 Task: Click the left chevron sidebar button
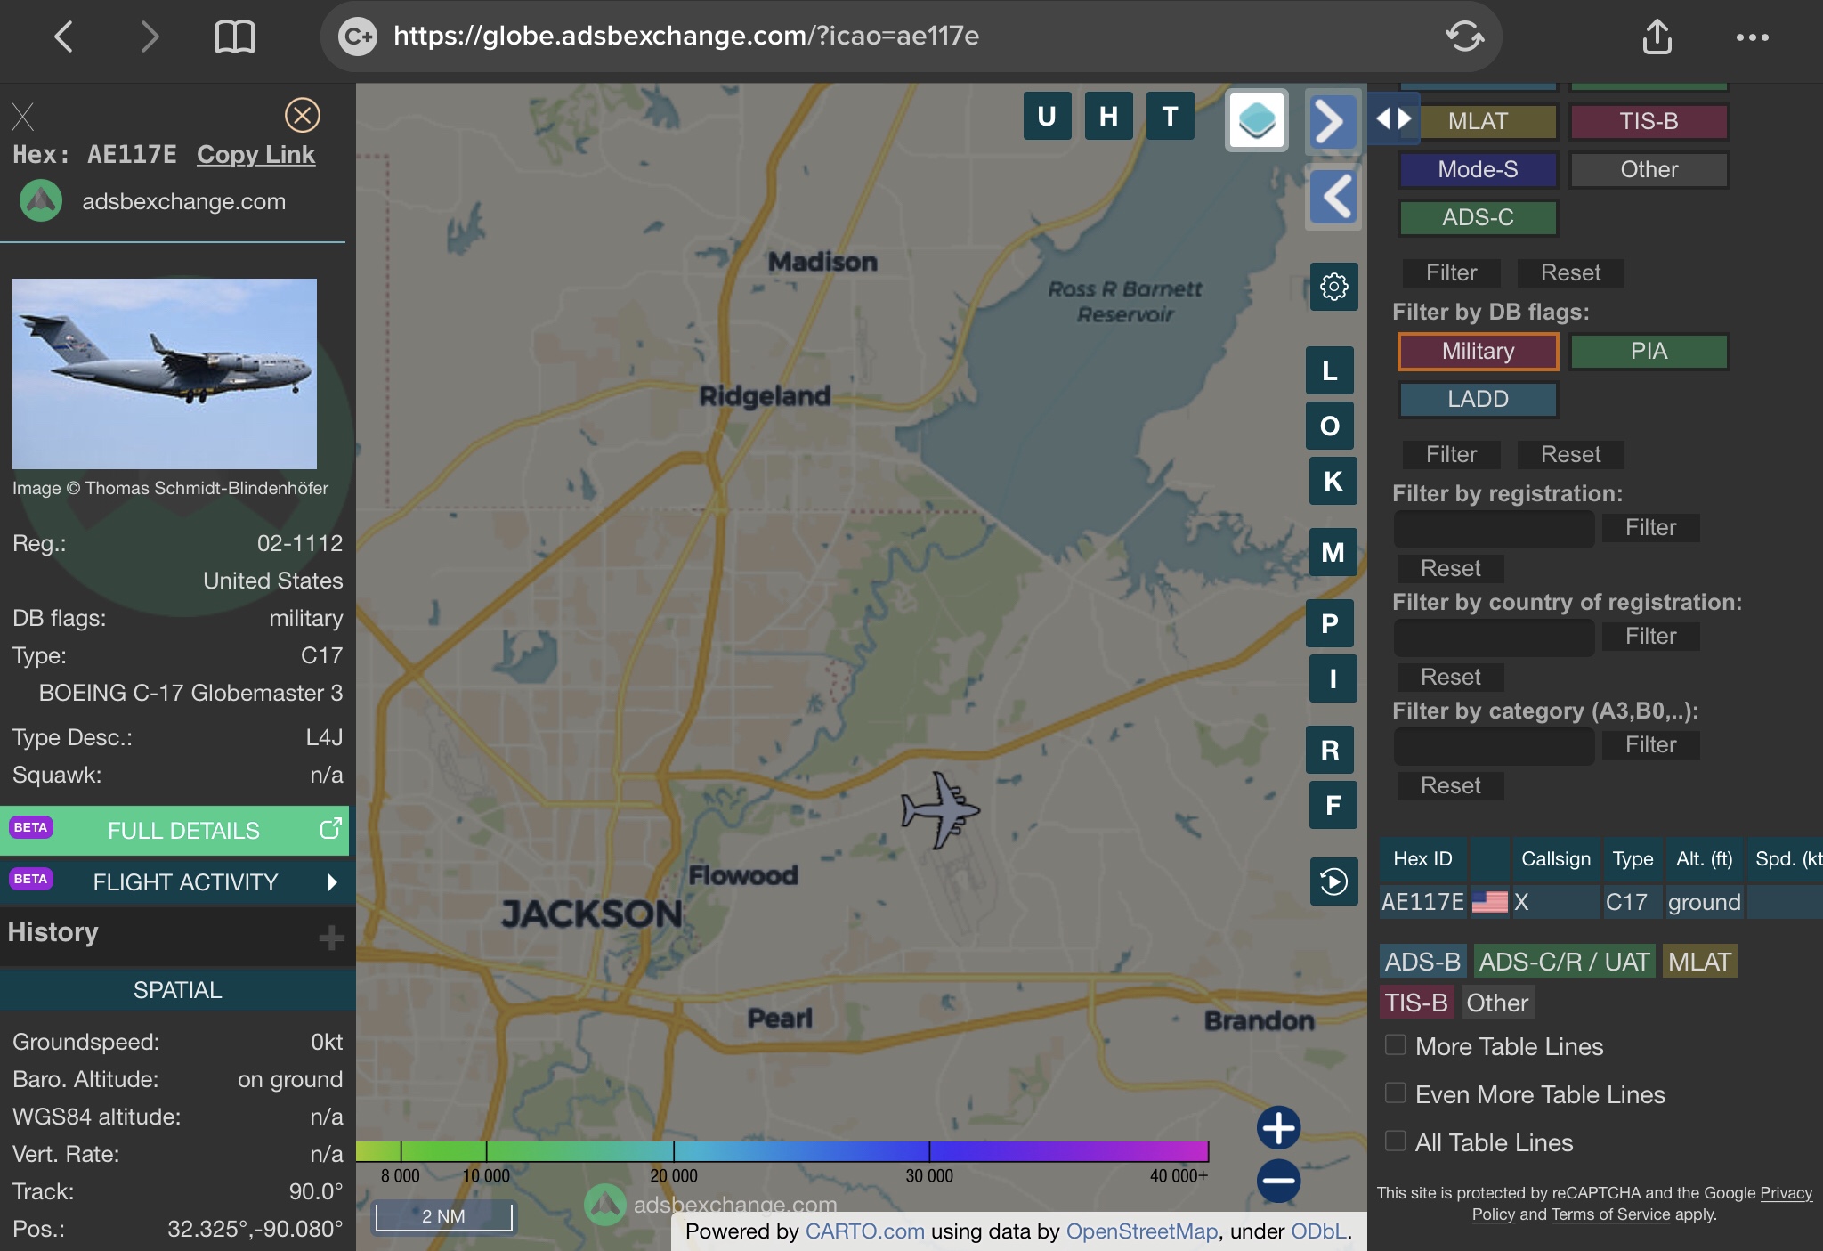[x=1334, y=197]
